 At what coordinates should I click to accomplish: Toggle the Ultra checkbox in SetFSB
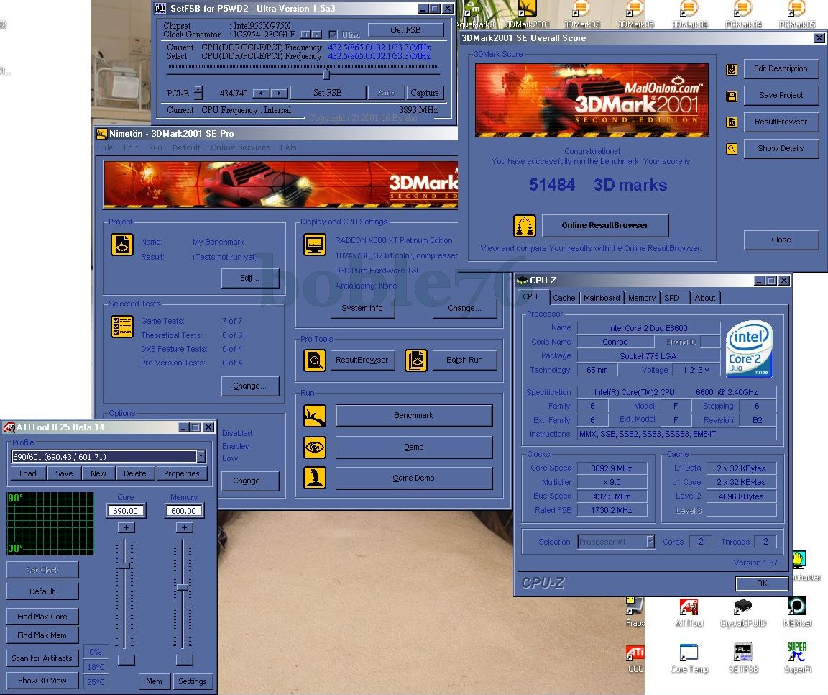coord(332,35)
